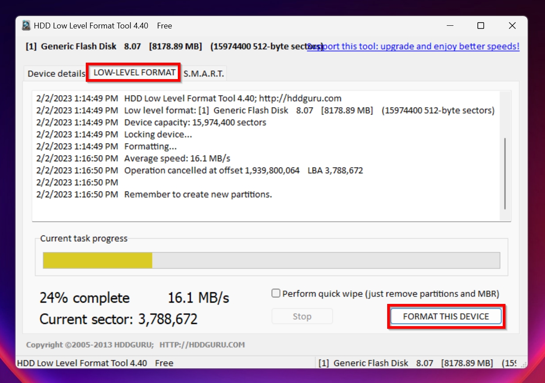545x383 pixels.
Task: Maximize the HDD Low Level Format Tool window
Action: coord(481,26)
